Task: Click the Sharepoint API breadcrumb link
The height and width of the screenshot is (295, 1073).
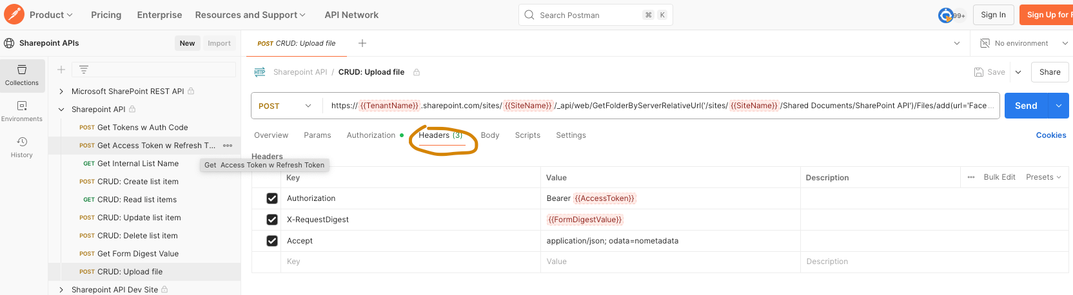Action: coord(300,72)
